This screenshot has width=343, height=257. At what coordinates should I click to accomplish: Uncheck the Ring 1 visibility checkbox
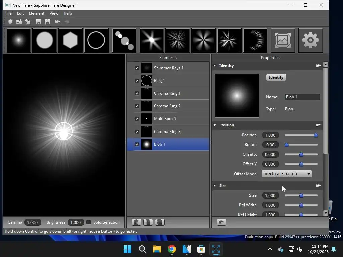pos(137,81)
